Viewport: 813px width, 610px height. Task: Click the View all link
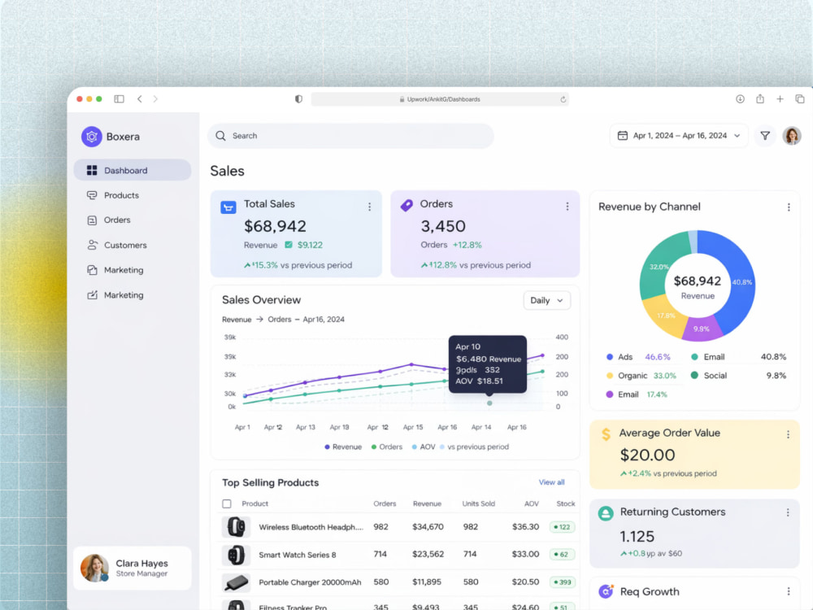point(552,481)
